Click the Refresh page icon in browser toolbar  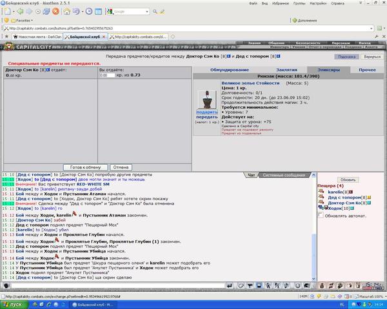tap(46, 12)
